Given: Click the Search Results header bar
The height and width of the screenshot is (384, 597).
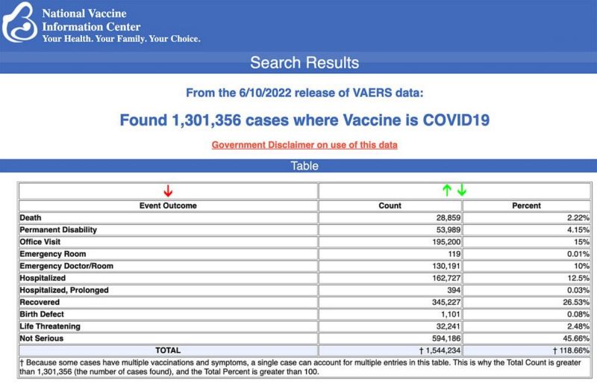Looking at the screenshot, I should point(304,63).
